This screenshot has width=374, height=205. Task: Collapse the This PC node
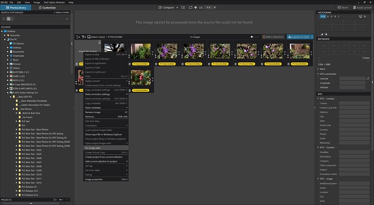pyautogui.click(x=5, y=40)
